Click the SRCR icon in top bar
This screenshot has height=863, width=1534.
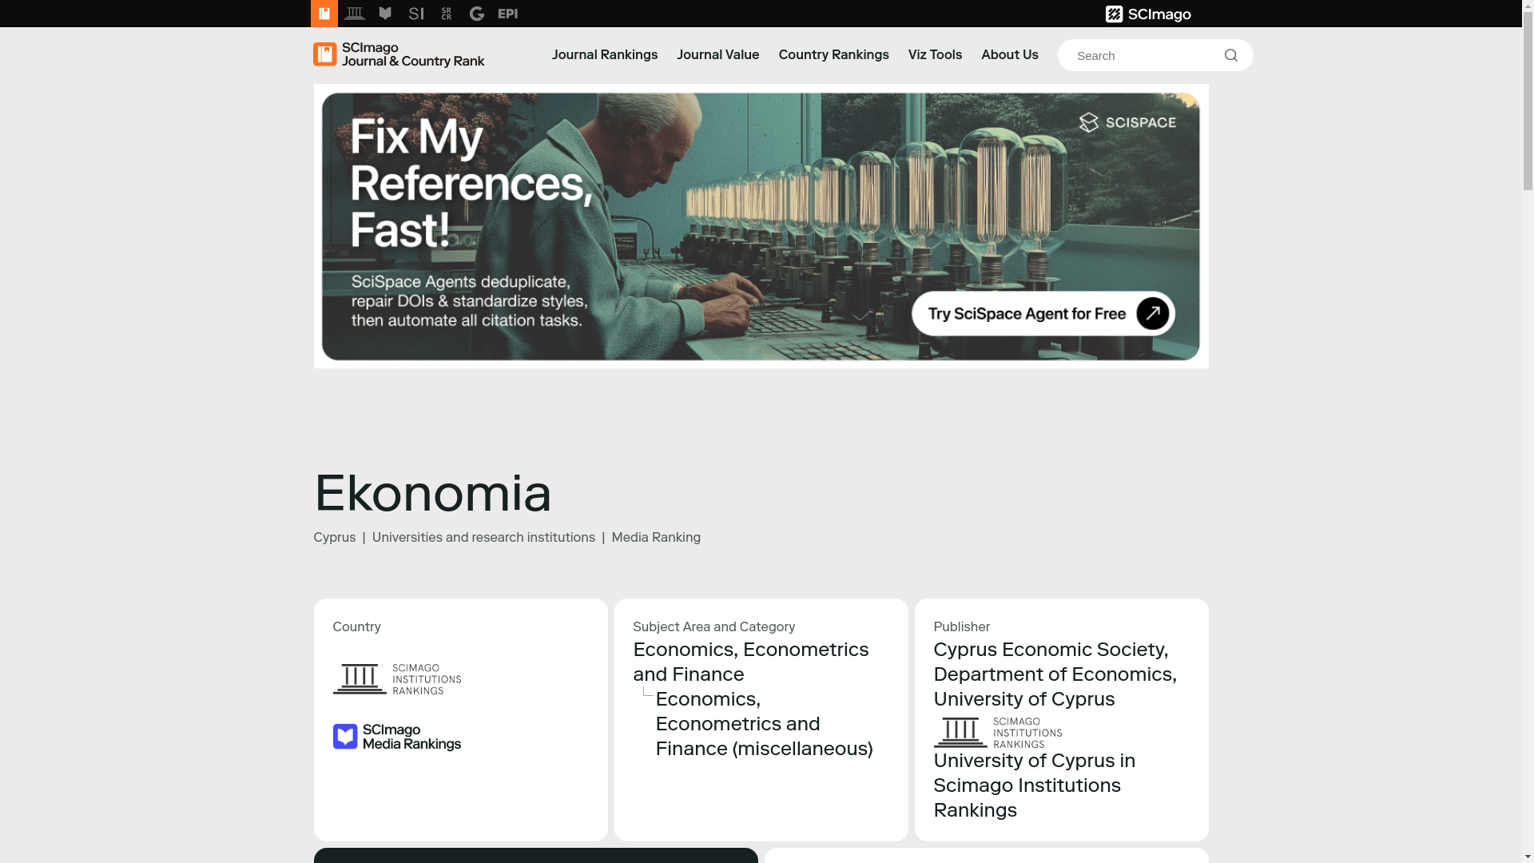[x=447, y=14]
